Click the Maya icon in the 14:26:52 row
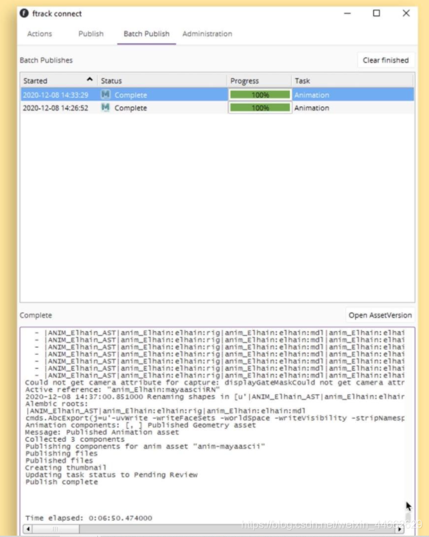429x537 pixels. coord(106,107)
